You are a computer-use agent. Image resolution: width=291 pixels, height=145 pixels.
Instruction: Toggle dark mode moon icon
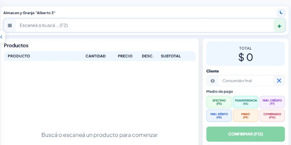(x=281, y=13)
